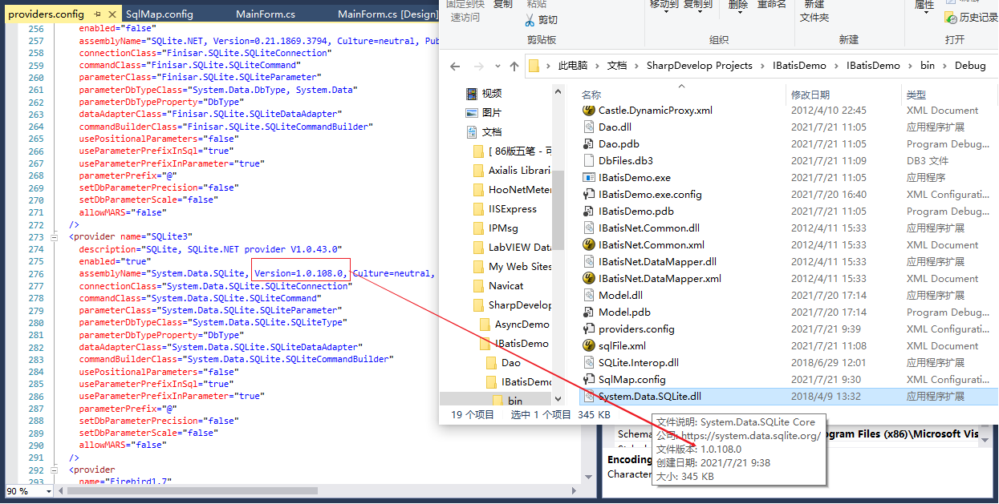Switch to the MainForm.cs tab
Viewport: 999px width, 504px height.
(266, 14)
